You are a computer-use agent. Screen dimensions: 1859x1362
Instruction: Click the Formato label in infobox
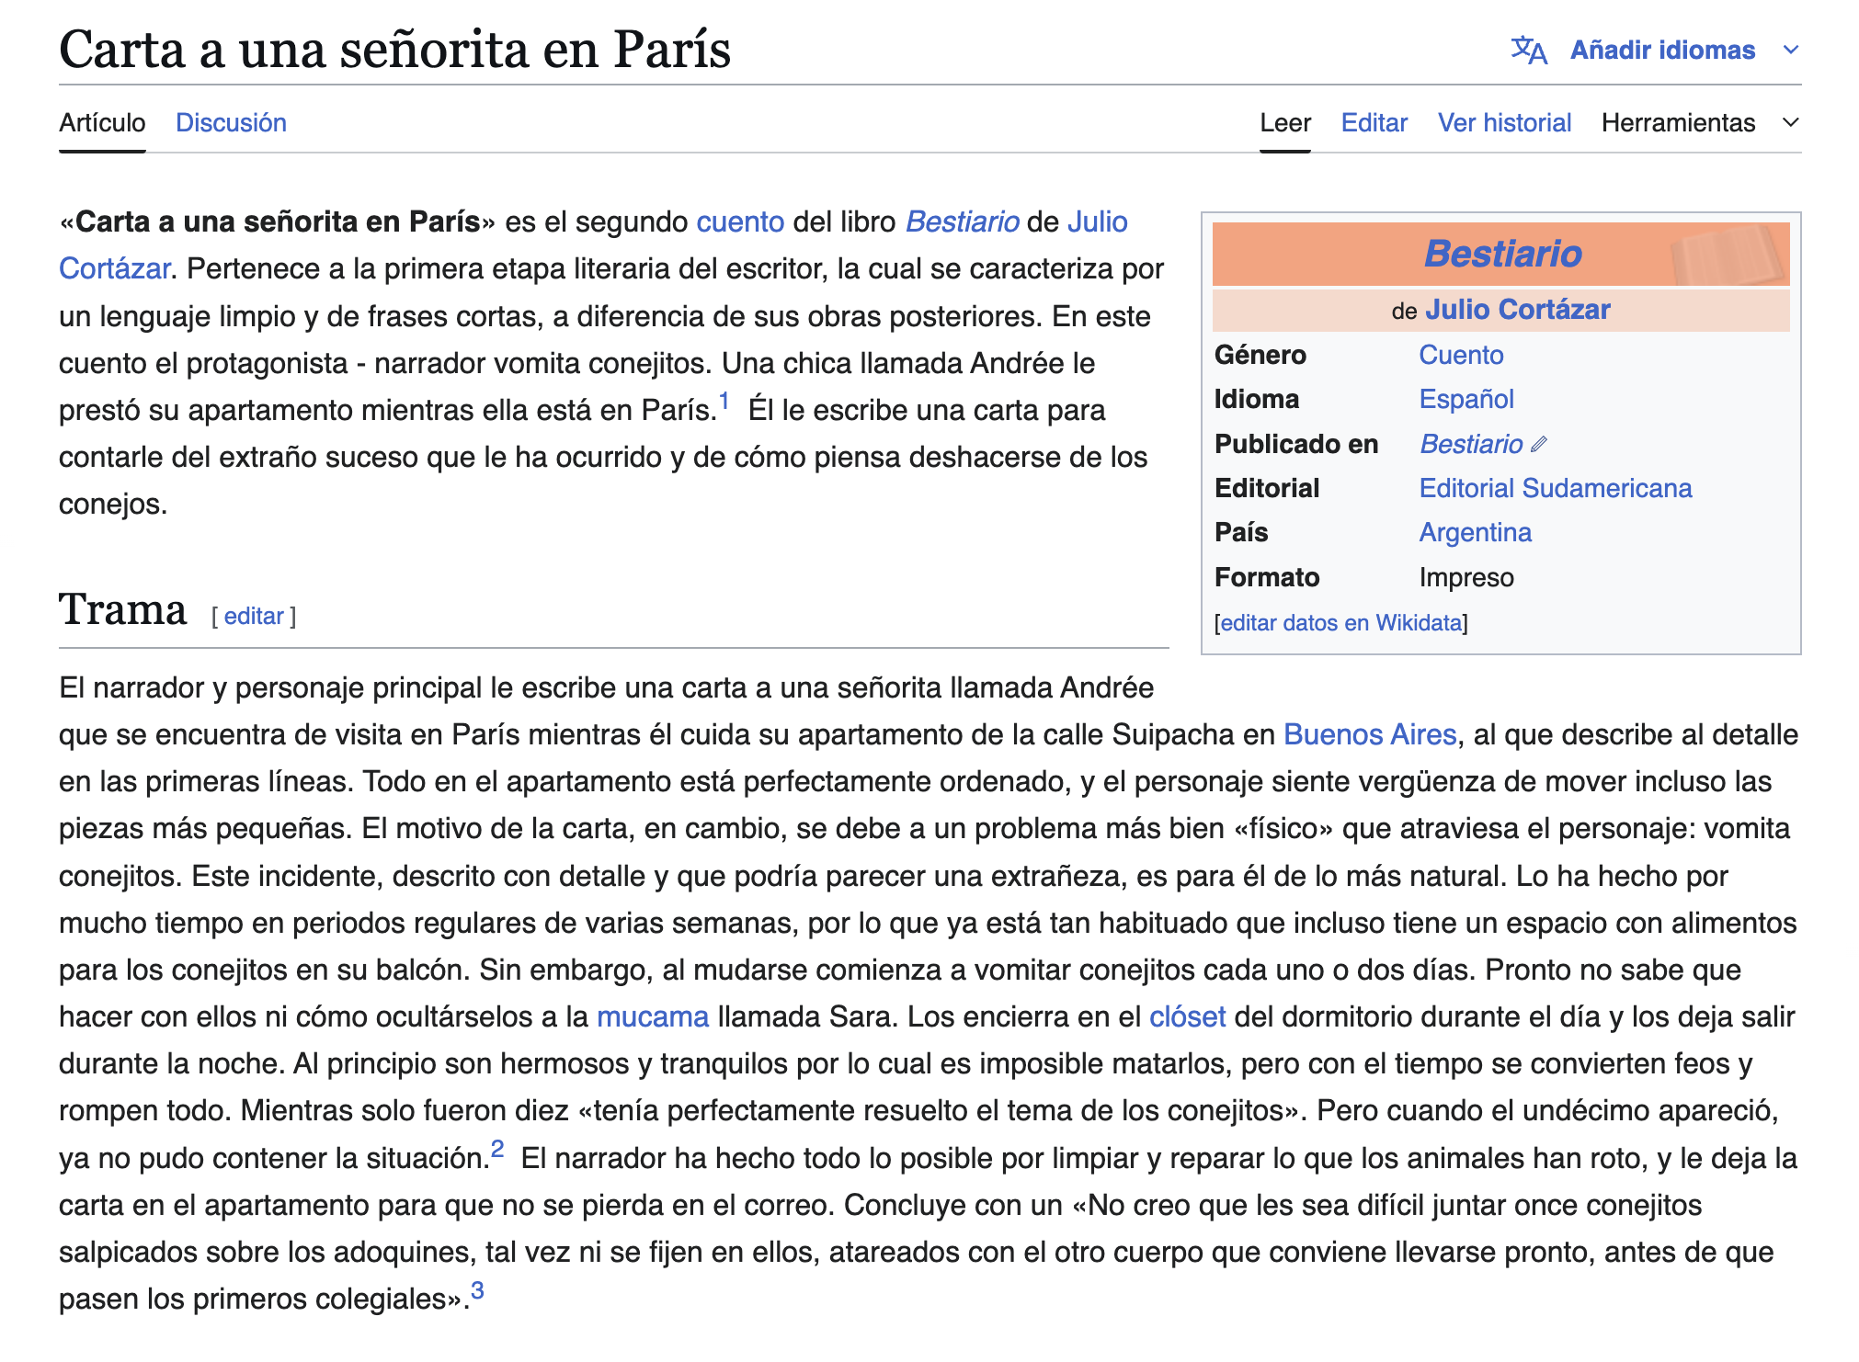[1267, 577]
